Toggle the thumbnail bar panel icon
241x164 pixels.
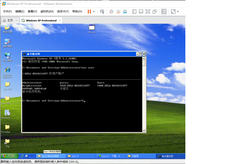pos(141,11)
